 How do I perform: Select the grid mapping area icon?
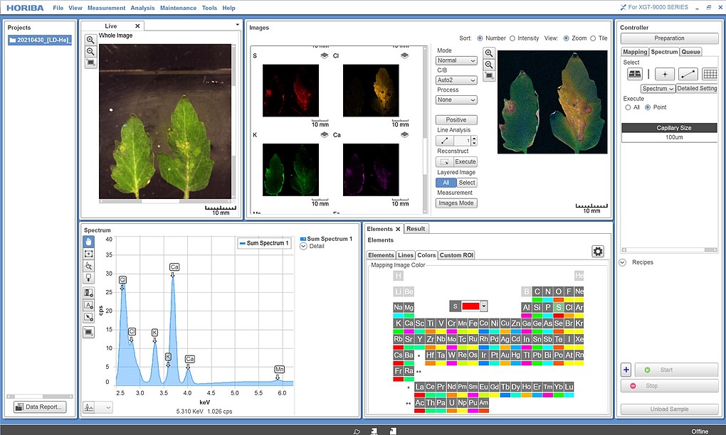(x=710, y=74)
